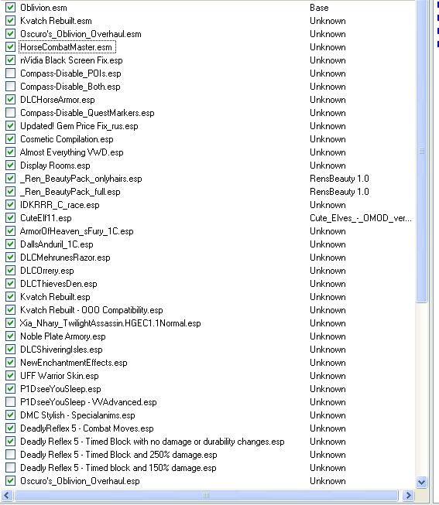Select DLCThievesDen.esp row
The image size is (439, 505).
[x=59, y=284]
